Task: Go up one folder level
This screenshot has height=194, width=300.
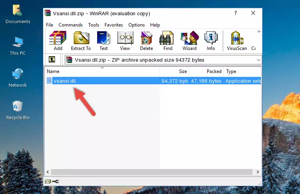Action: point(52,60)
